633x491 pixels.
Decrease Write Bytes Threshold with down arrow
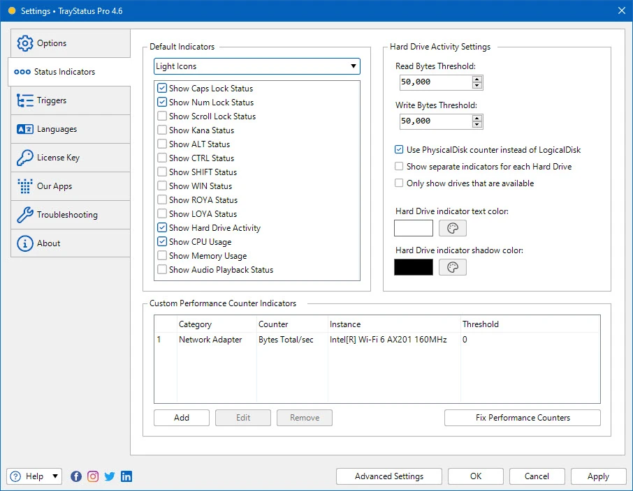(x=477, y=124)
